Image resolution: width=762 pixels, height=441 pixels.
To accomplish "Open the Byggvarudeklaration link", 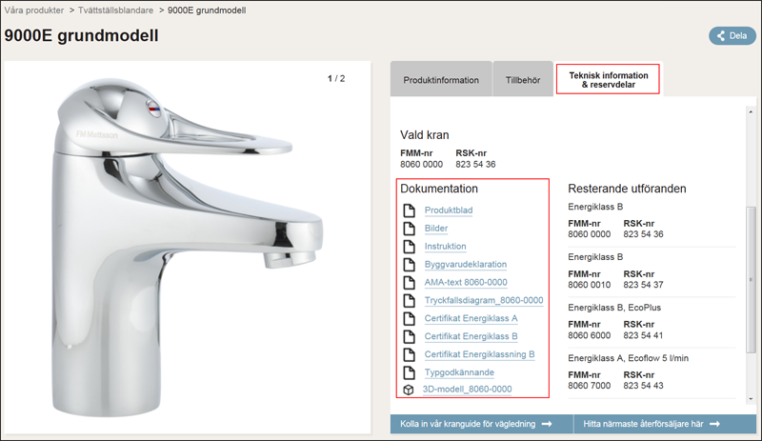I will pos(466,264).
